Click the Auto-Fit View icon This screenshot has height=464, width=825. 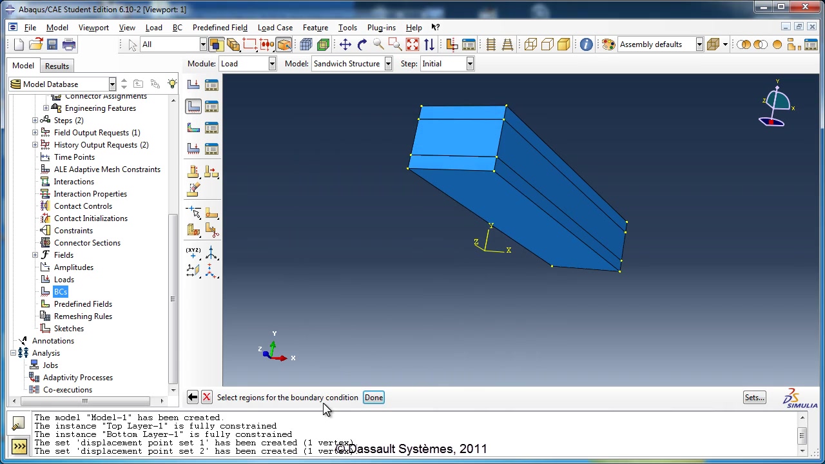tap(412, 44)
